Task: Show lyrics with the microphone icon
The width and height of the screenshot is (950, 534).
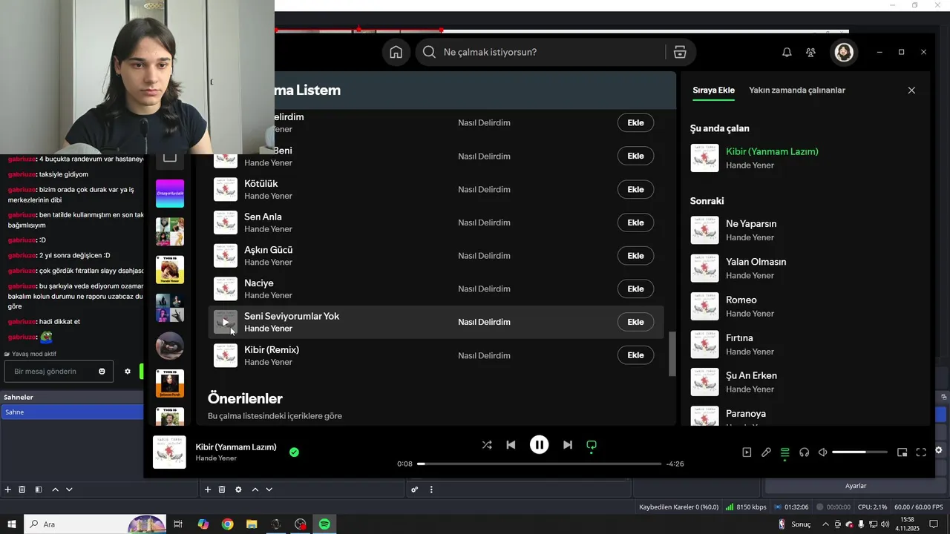Action: pos(766,452)
